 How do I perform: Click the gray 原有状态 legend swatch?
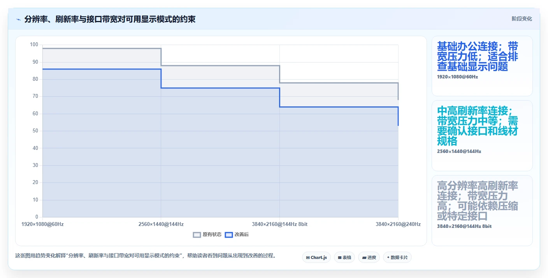[197, 235]
